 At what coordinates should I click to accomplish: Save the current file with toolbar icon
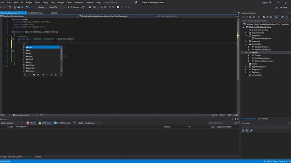tap(19, 7)
